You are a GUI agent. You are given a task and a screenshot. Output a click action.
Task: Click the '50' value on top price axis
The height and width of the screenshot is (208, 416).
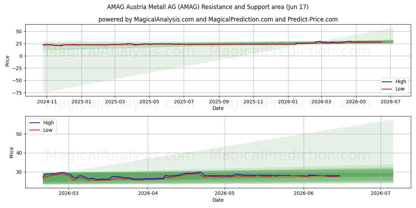[20, 32]
